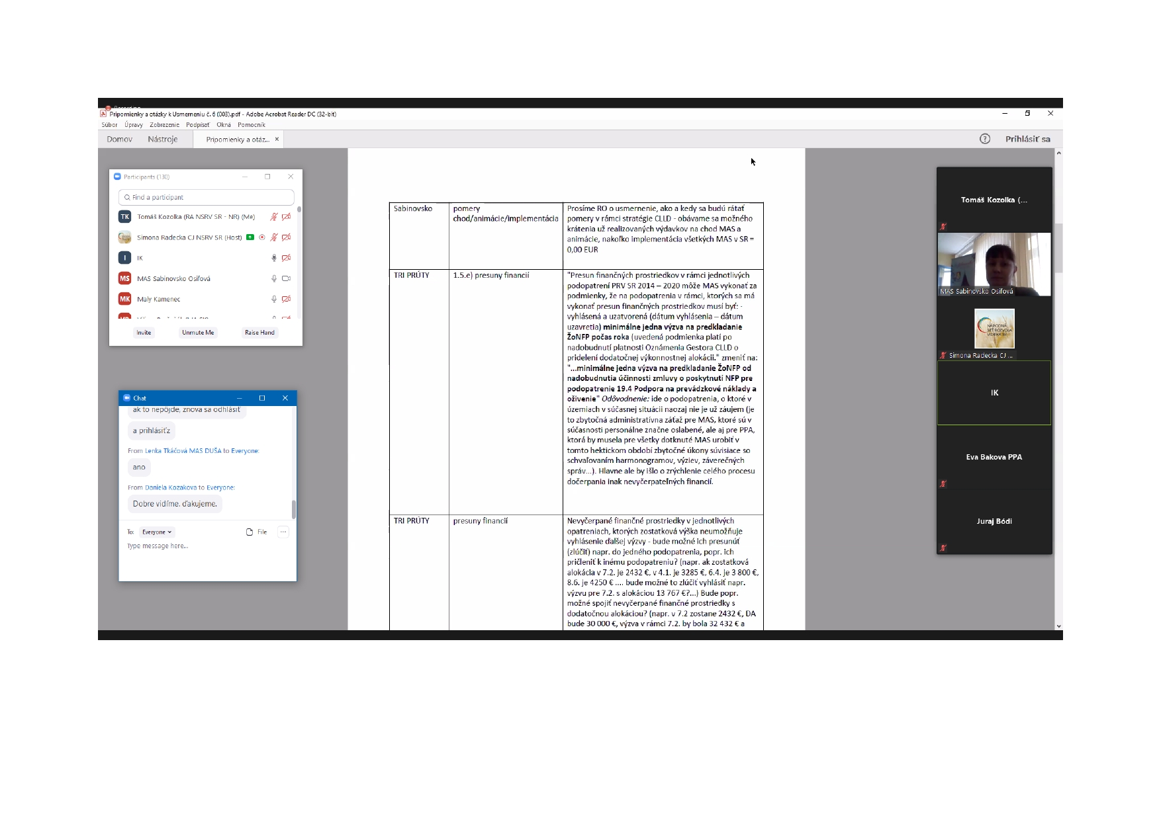Open the more options ellipsis in Chat
The image size is (1161, 820).
(283, 532)
